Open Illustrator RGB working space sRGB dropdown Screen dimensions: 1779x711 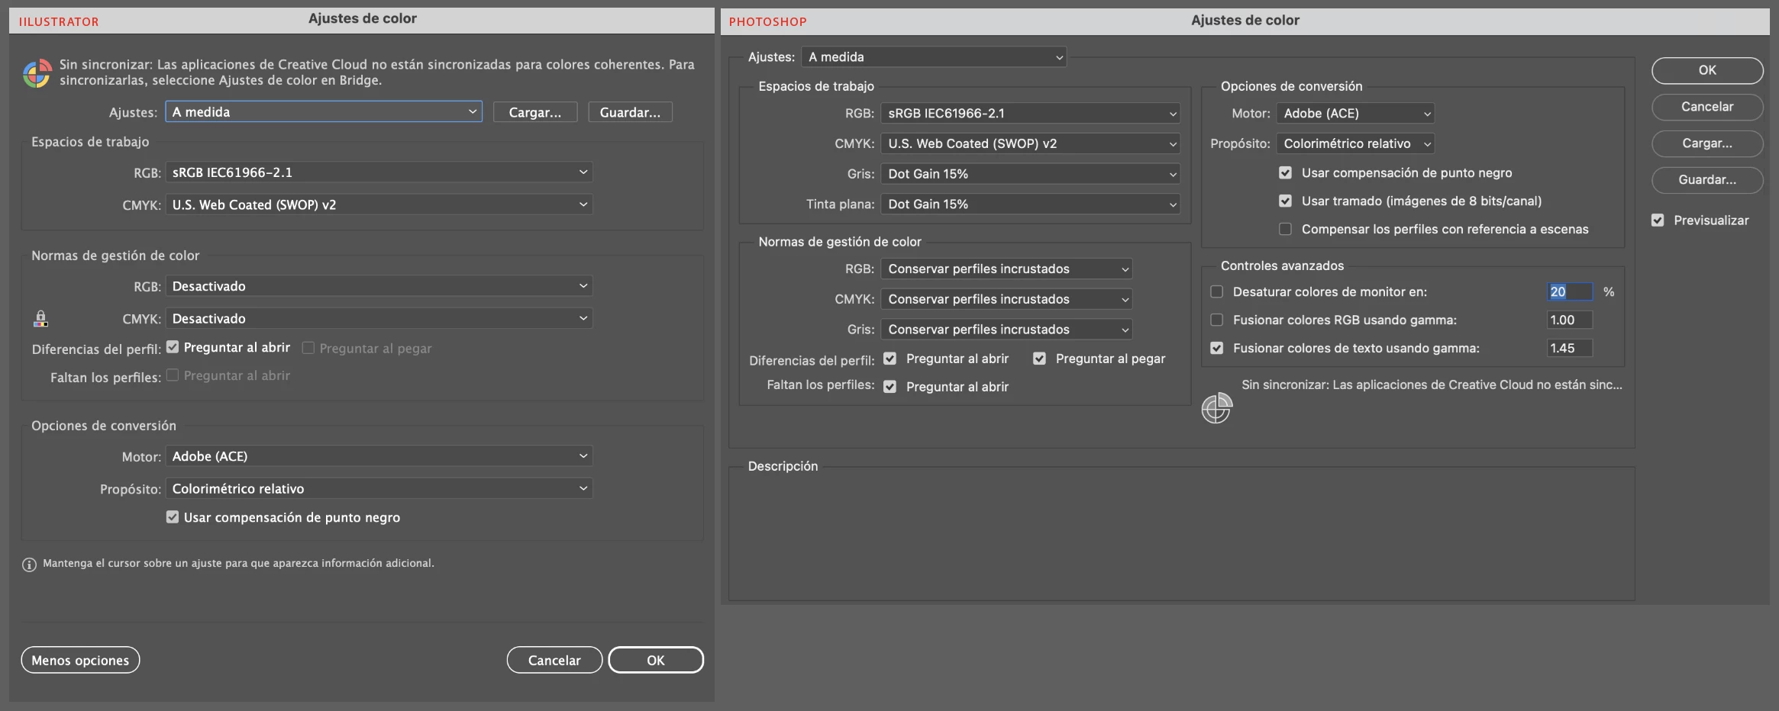[379, 172]
